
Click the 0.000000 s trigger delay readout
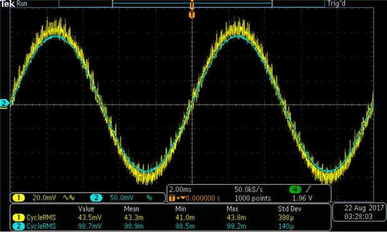[203, 198]
